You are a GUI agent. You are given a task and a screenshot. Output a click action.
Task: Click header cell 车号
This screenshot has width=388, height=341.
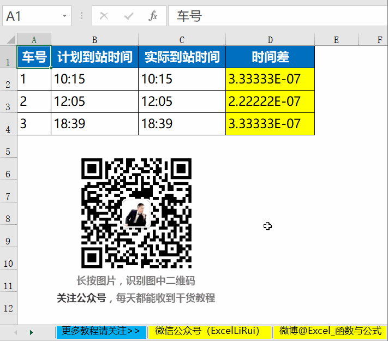point(34,57)
